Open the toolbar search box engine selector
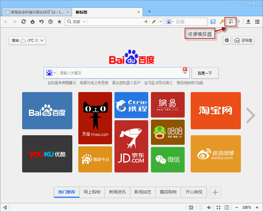Screen dimensions: 263x212 click(170, 22)
